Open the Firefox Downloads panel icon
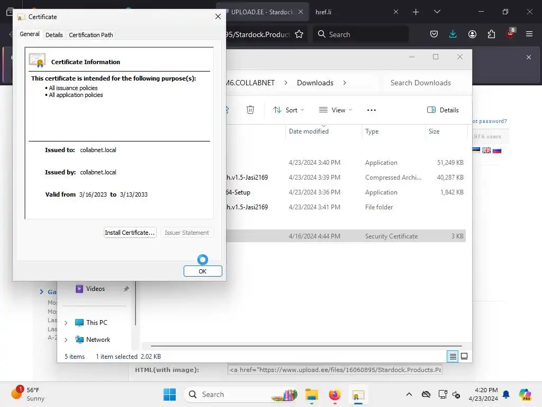The height and width of the screenshot is (407, 542). tap(453, 34)
